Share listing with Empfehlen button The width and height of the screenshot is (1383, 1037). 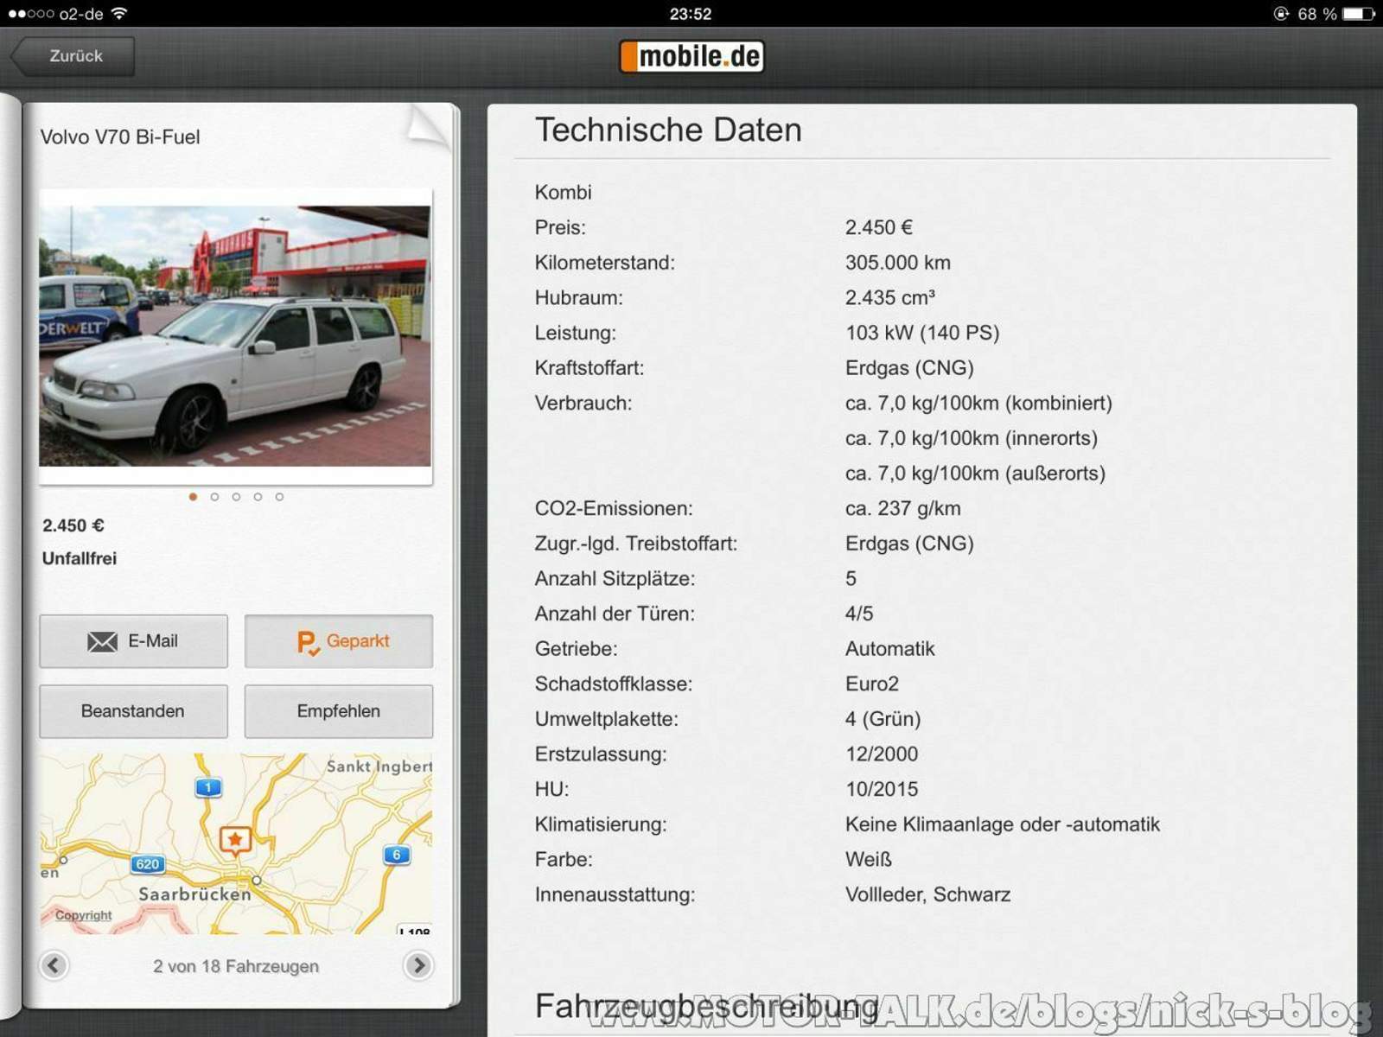[339, 711]
